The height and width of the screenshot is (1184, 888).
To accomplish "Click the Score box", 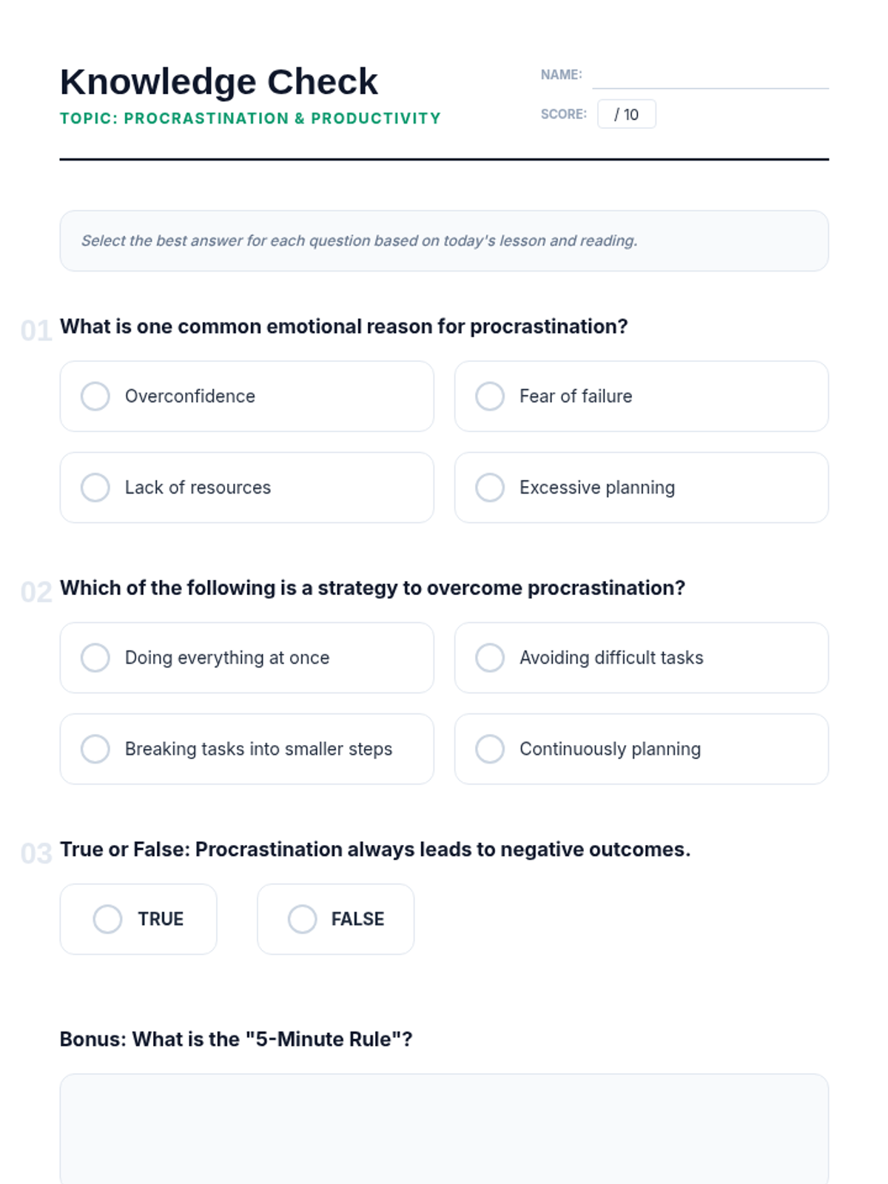I will 626,114.
